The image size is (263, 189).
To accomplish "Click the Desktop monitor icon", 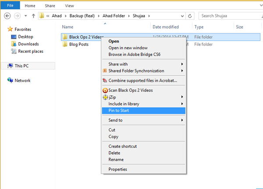I will tap(14, 36).
